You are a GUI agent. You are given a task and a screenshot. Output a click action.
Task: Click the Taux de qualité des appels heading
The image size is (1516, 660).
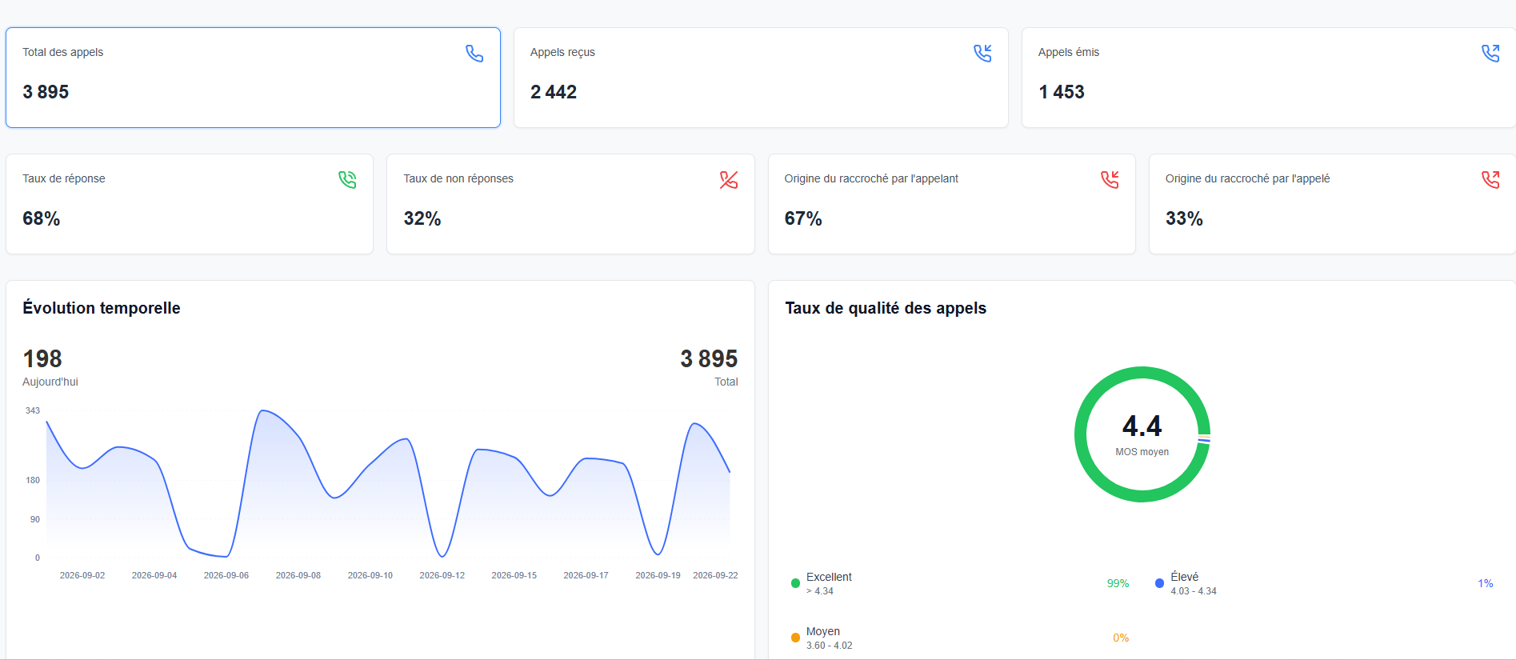[x=886, y=308]
